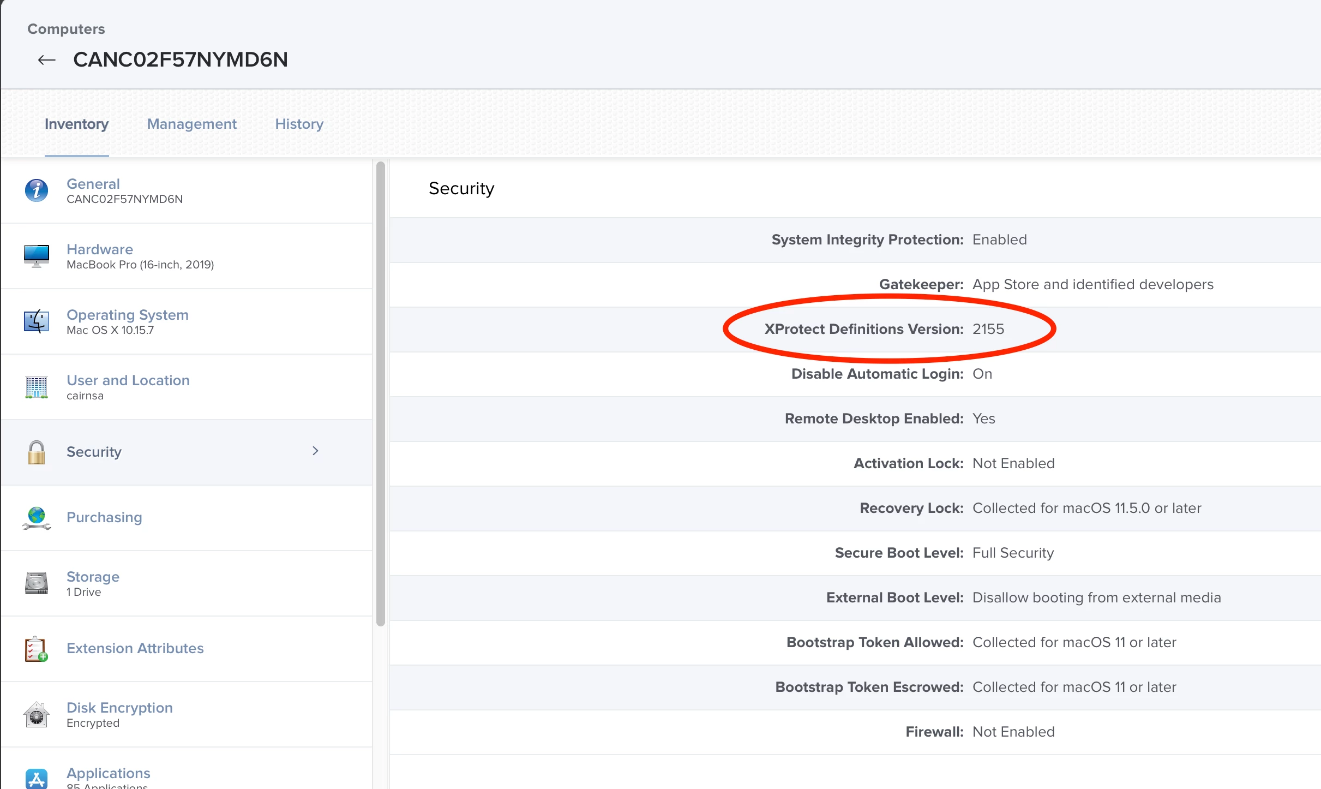Click the Storage hard drive icon
This screenshot has height=789, width=1321.
pos(37,583)
